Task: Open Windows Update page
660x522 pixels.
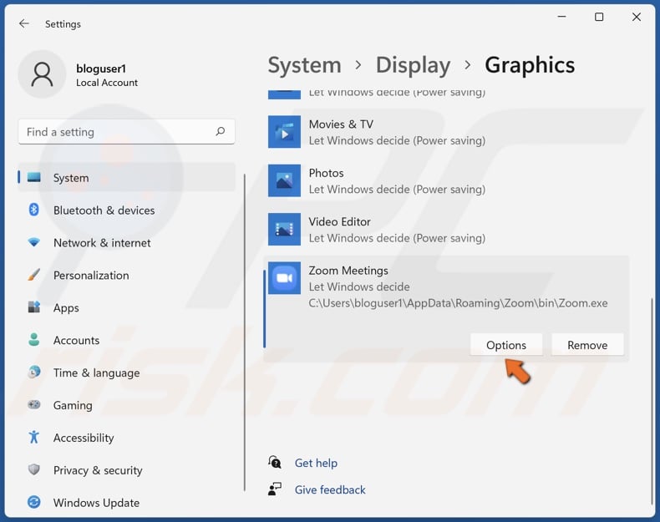Action: click(x=127, y=503)
